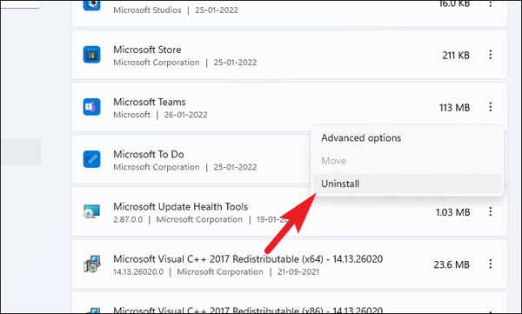Select the Microsoft Update Health Tools name
Screen dimensions: 522x314
pyautogui.click(x=180, y=206)
